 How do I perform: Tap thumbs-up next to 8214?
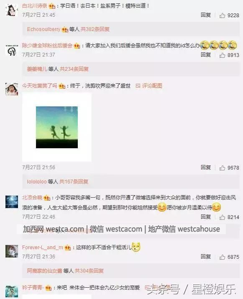[222, 217]
